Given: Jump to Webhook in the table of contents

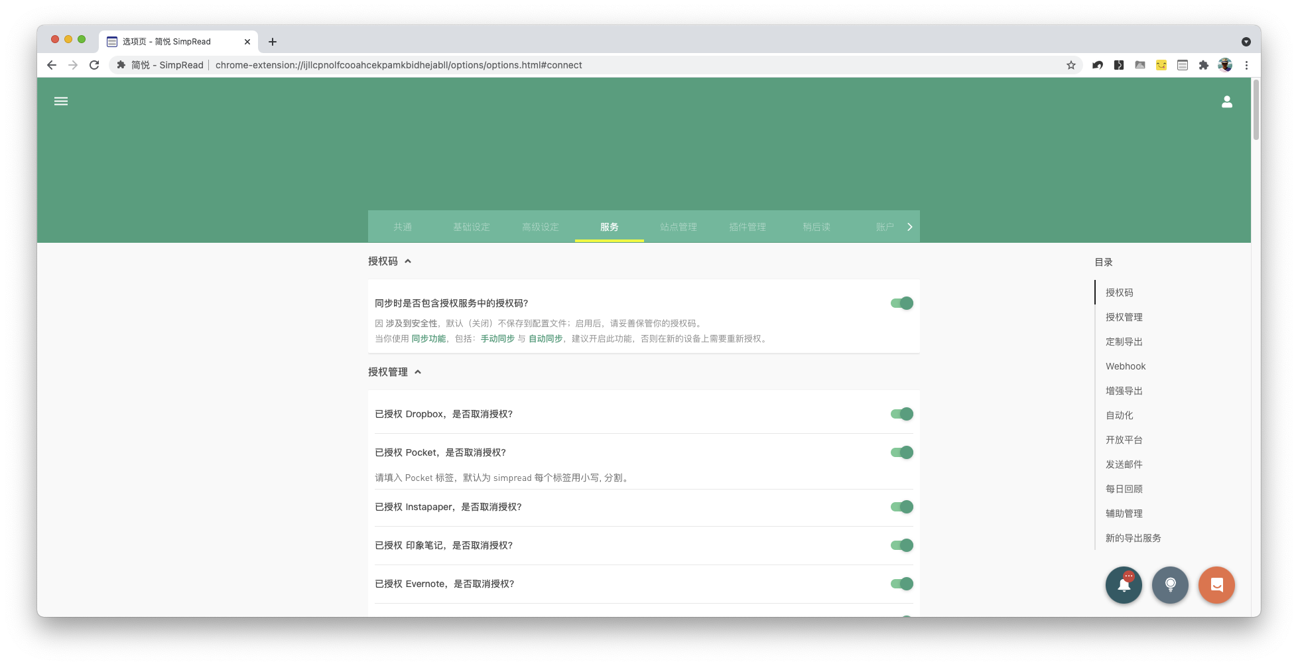Looking at the screenshot, I should tap(1126, 366).
